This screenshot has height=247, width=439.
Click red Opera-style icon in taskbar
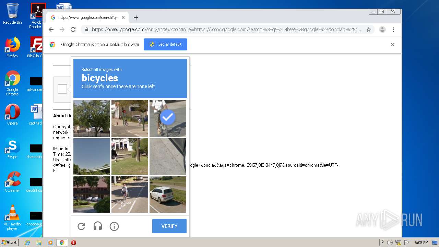73,243
